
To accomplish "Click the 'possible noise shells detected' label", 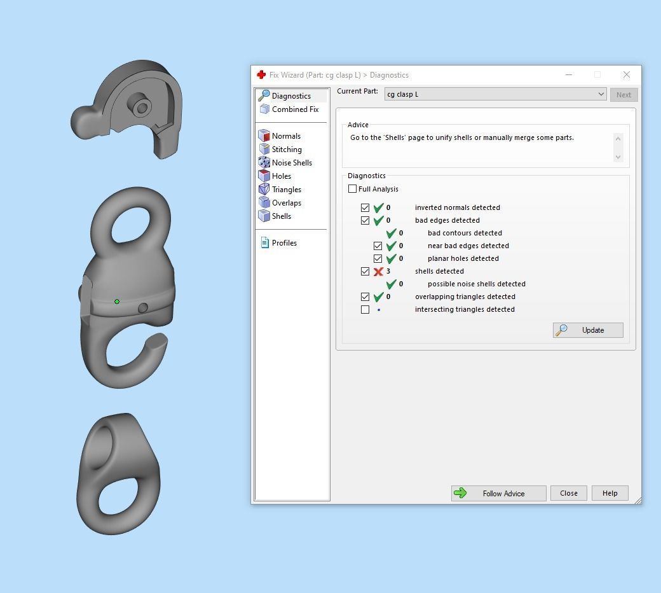I will 476,284.
